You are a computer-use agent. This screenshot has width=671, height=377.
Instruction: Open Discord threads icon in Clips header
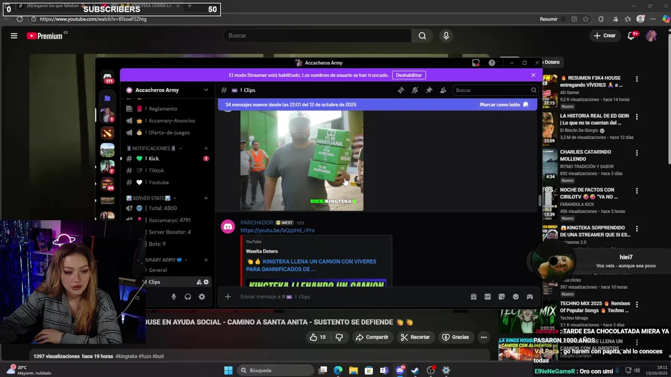coord(401,90)
